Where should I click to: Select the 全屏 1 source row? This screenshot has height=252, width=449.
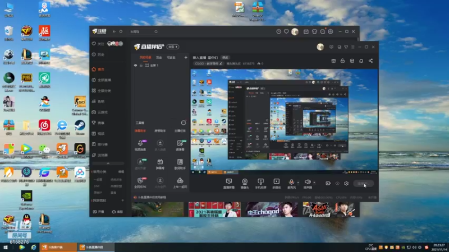pyautogui.click(x=161, y=66)
